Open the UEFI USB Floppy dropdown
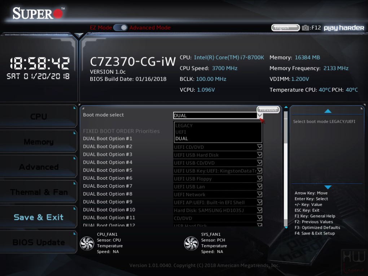 (218, 179)
